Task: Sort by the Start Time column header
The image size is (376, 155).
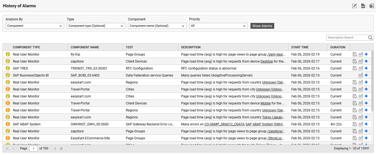Action: (300, 47)
